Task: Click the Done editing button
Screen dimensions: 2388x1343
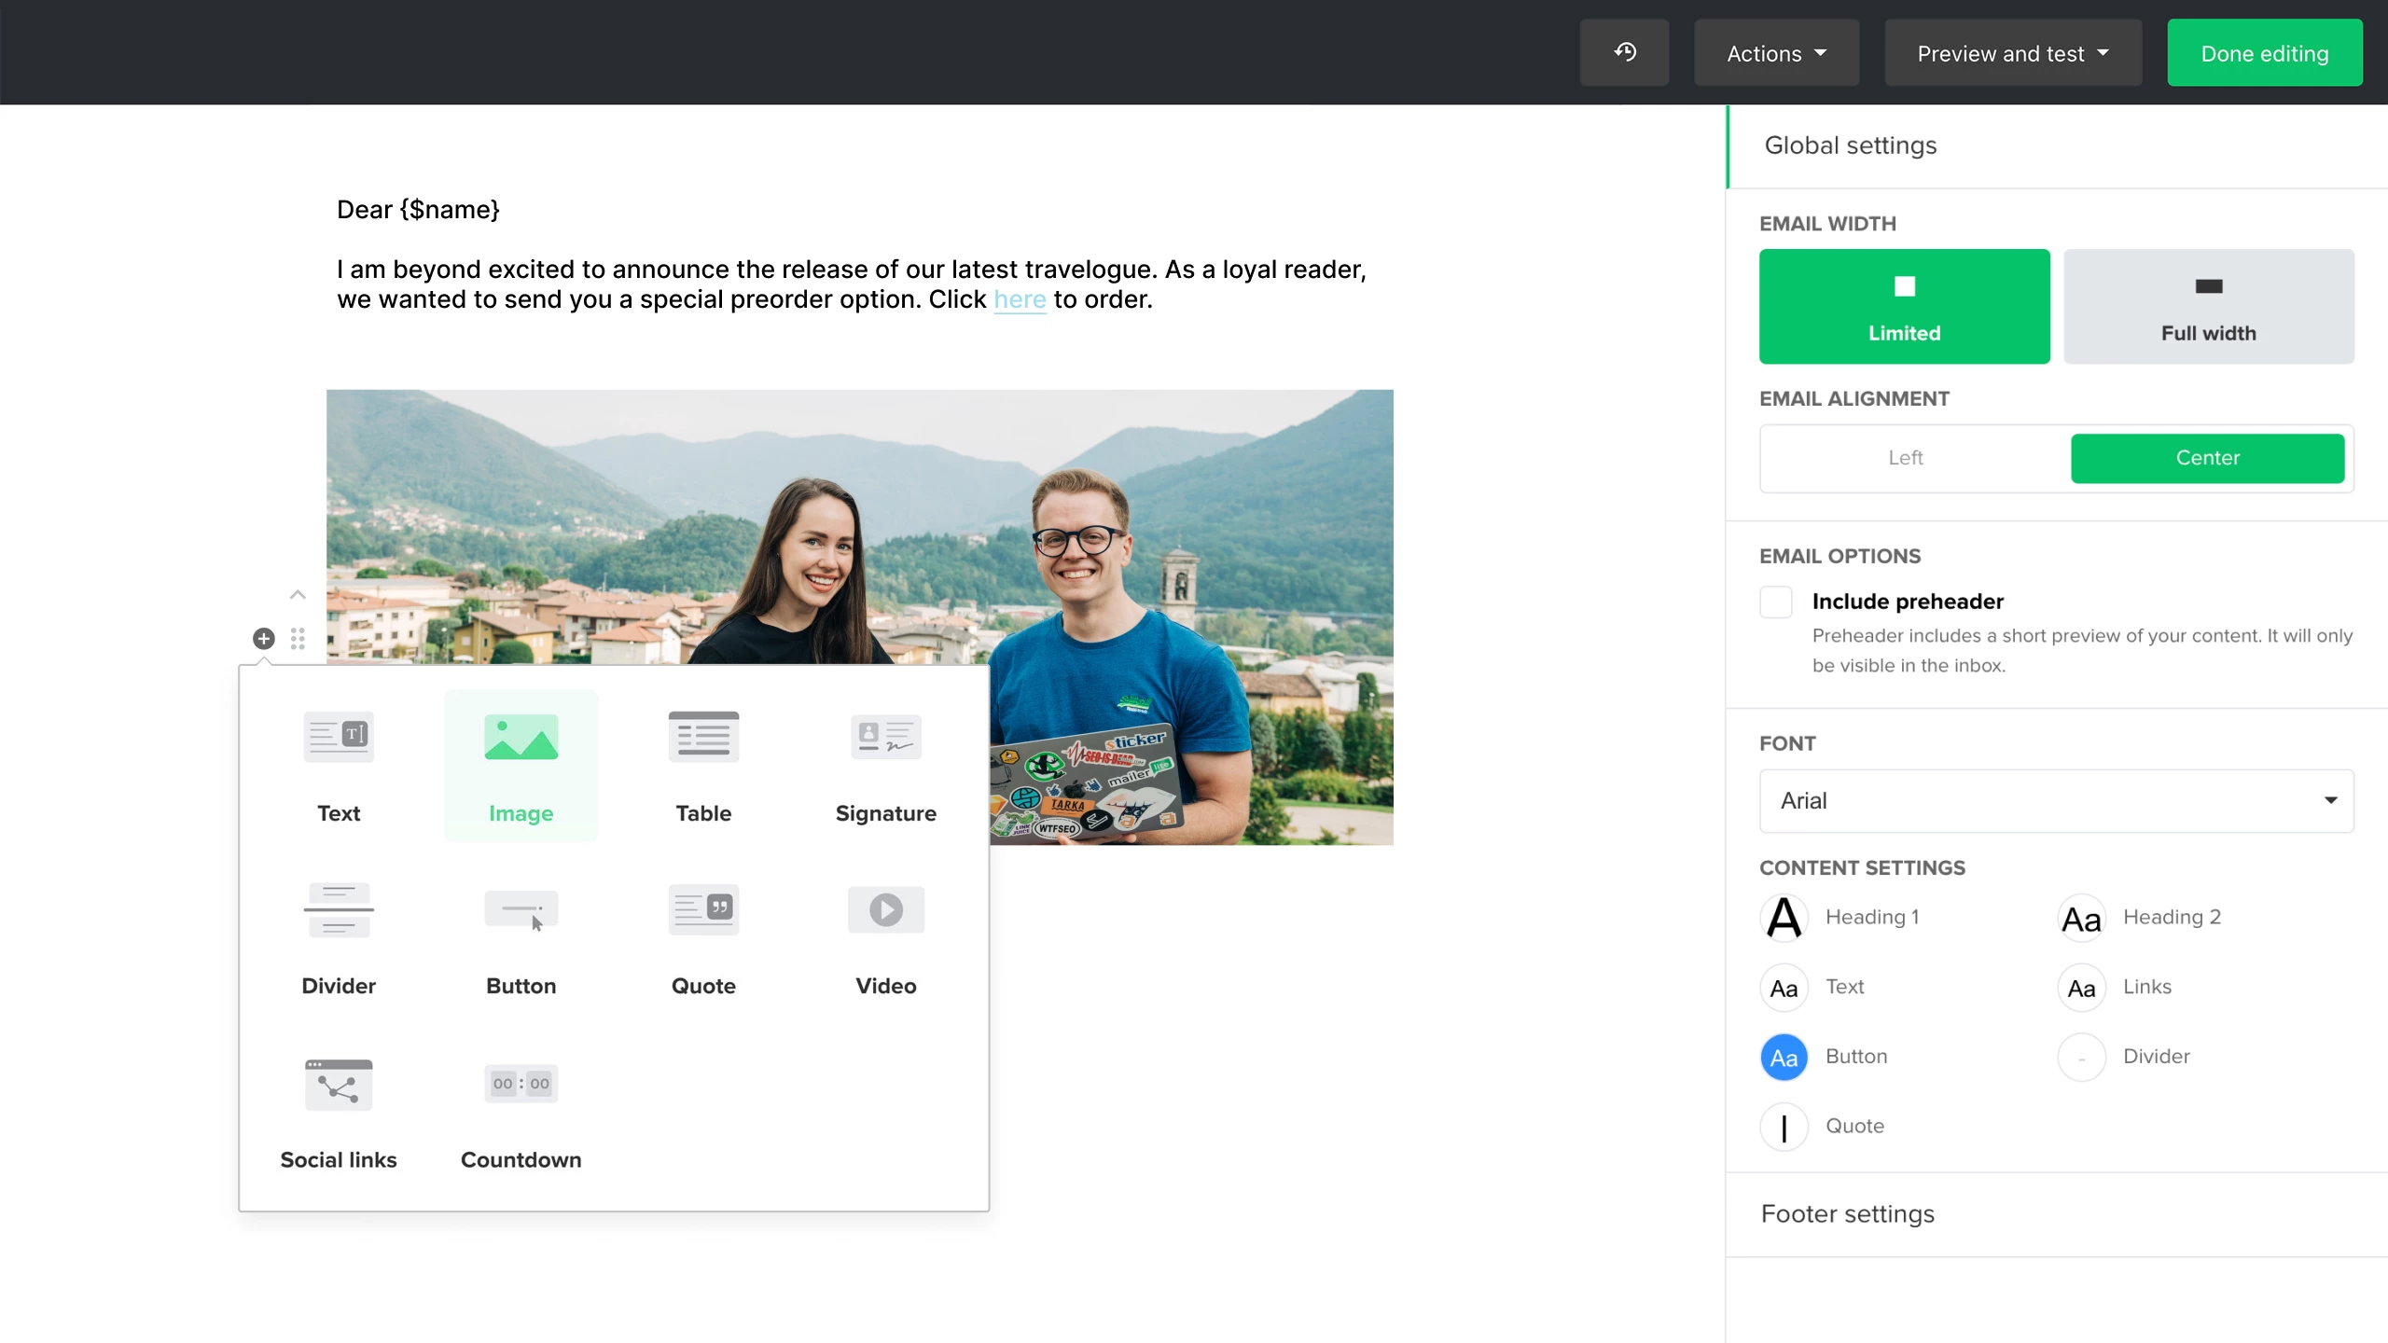Action: click(x=2264, y=53)
